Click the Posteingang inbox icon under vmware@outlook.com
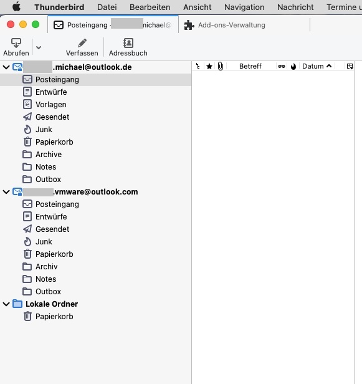Screen dimensions: 362x384 (x=27, y=204)
